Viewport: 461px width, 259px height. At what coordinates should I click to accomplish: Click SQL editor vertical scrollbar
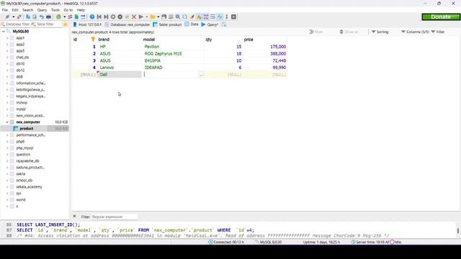(458, 230)
